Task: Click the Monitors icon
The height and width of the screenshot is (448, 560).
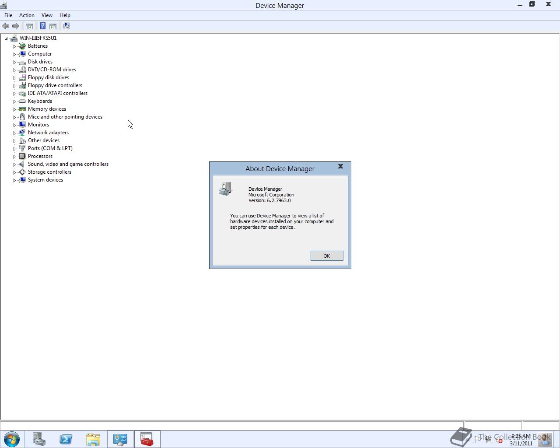Action: (22, 125)
